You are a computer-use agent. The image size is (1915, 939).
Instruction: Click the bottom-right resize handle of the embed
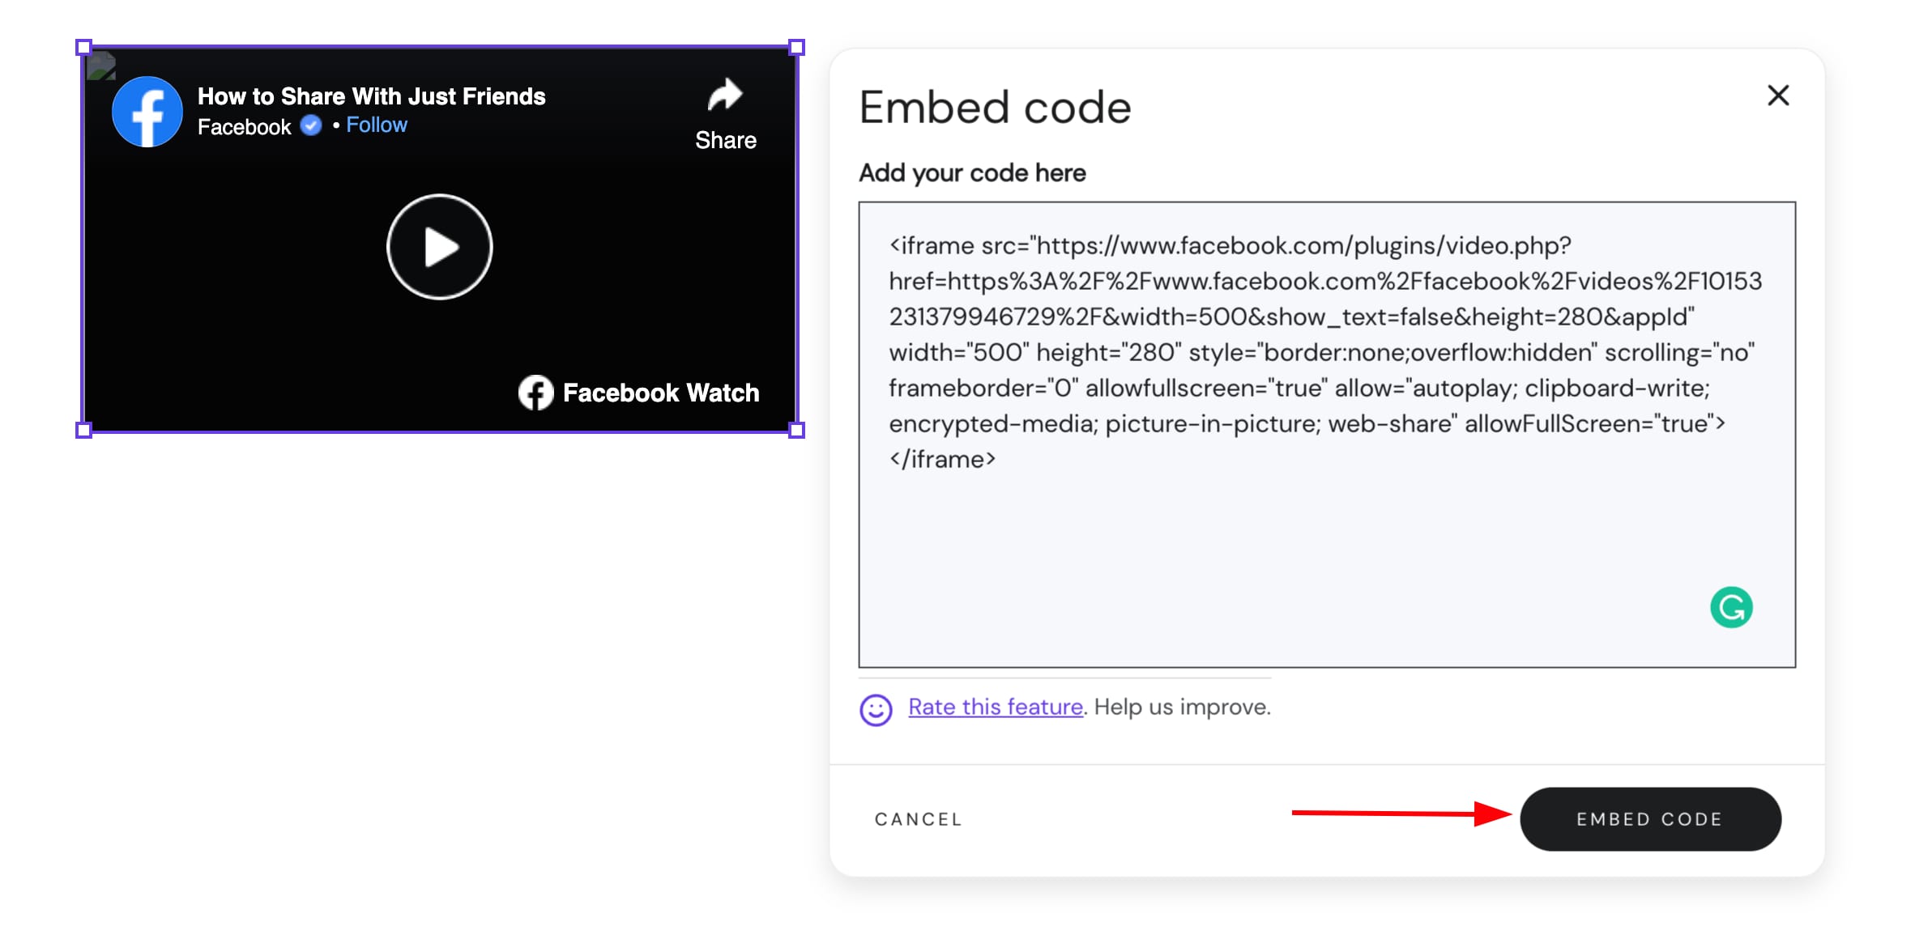[x=796, y=430]
